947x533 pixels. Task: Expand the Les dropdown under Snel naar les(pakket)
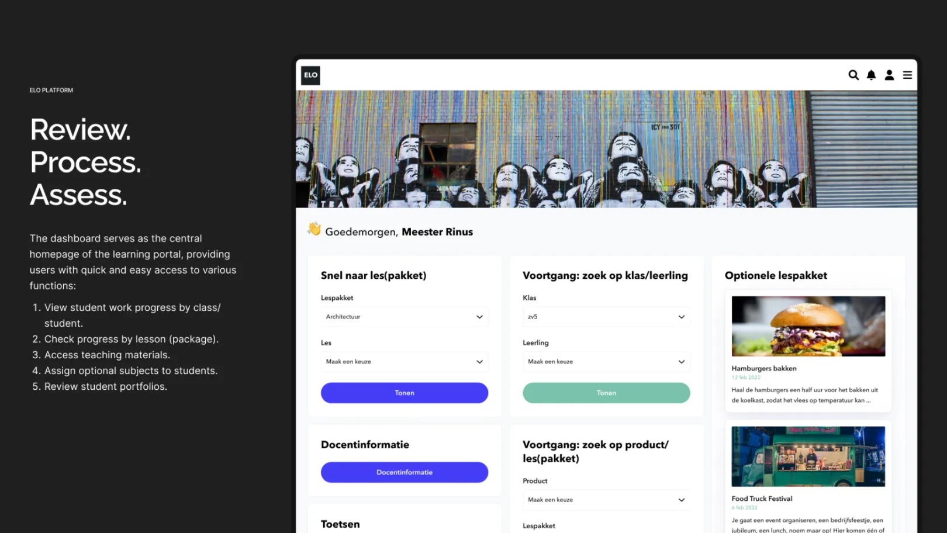[405, 362]
